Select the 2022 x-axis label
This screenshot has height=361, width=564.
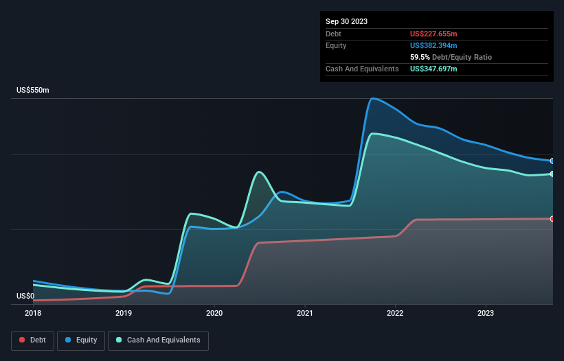(395, 313)
